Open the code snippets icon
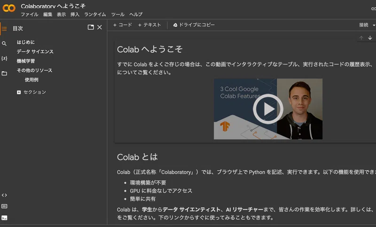The image size is (376, 227). (4, 195)
